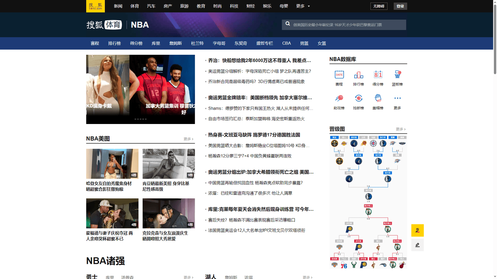Click the 76ers logo in bracket
497x279 pixels.
point(344,265)
